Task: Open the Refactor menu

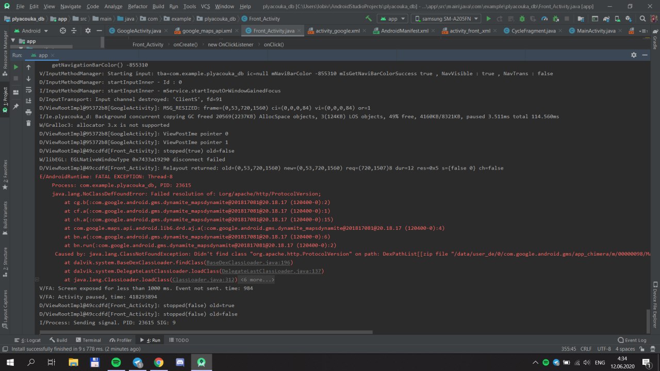Action: click(138, 6)
